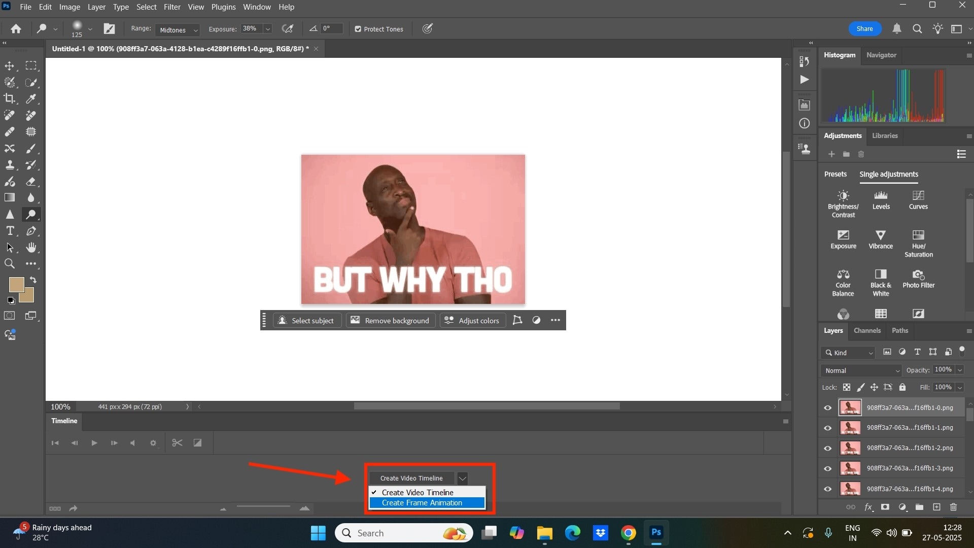Image resolution: width=974 pixels, height=548 pixels.
Task: Toggle airbrush mode in options bar
Action: [288, 29]
